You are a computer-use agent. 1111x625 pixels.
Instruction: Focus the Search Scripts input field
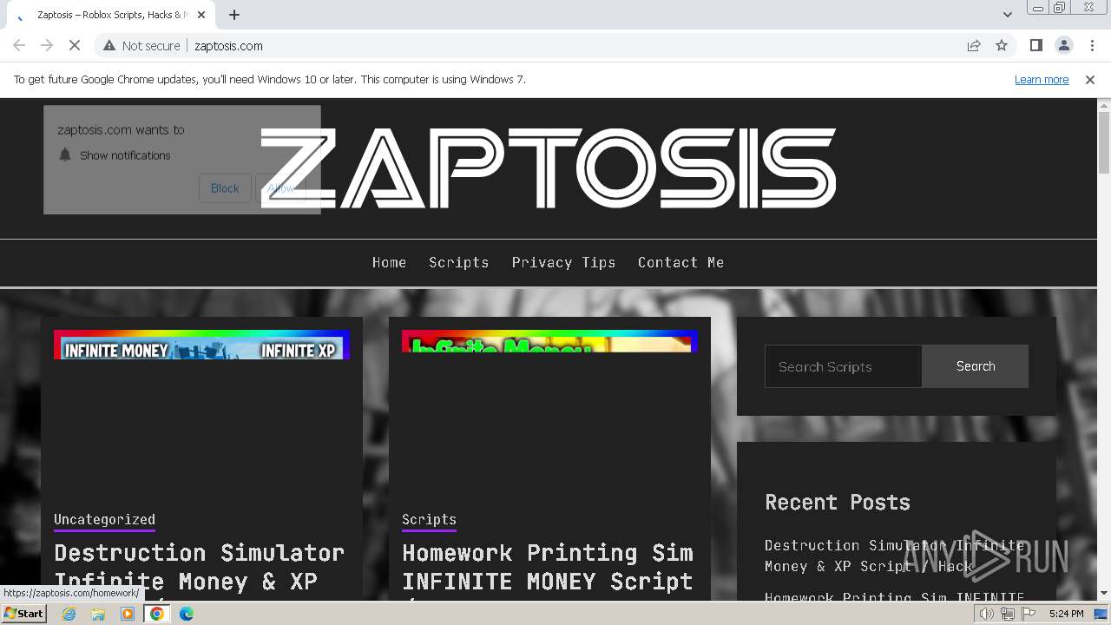(x=843, y=366)
